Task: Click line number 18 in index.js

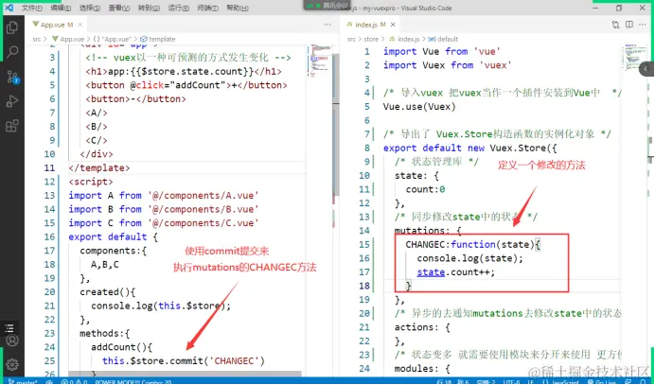Action: point(364,286)
